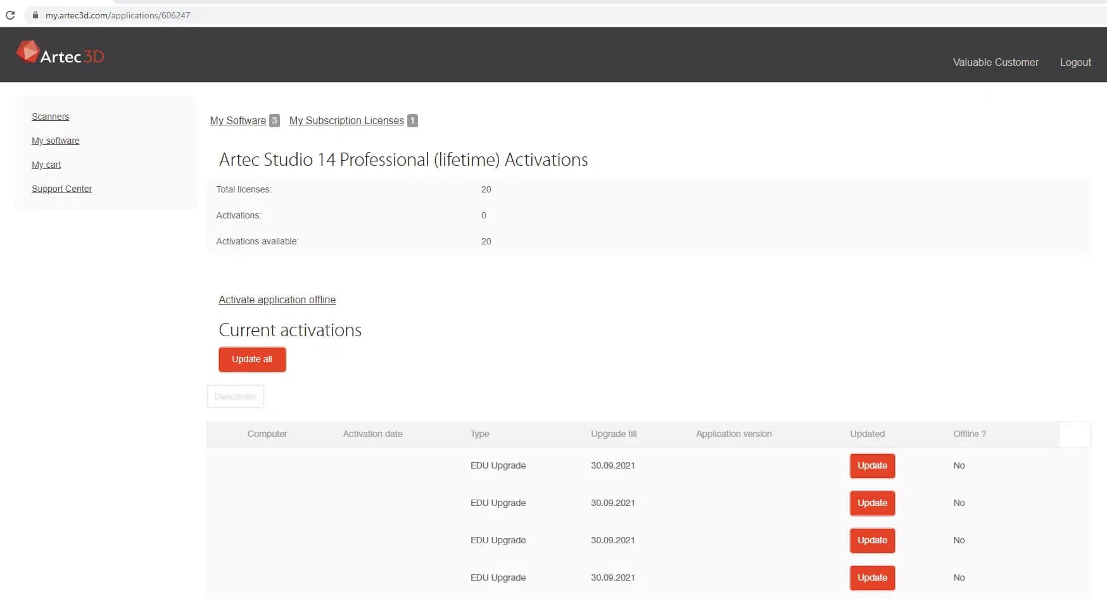Click the padlock site info icon
The width and height of the screenshot is (1107, 599).
[x=35, y=15]
